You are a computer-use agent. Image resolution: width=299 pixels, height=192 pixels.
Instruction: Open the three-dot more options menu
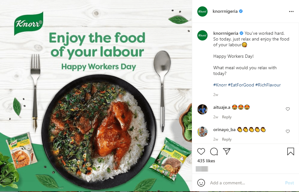[x=291, y=11]
